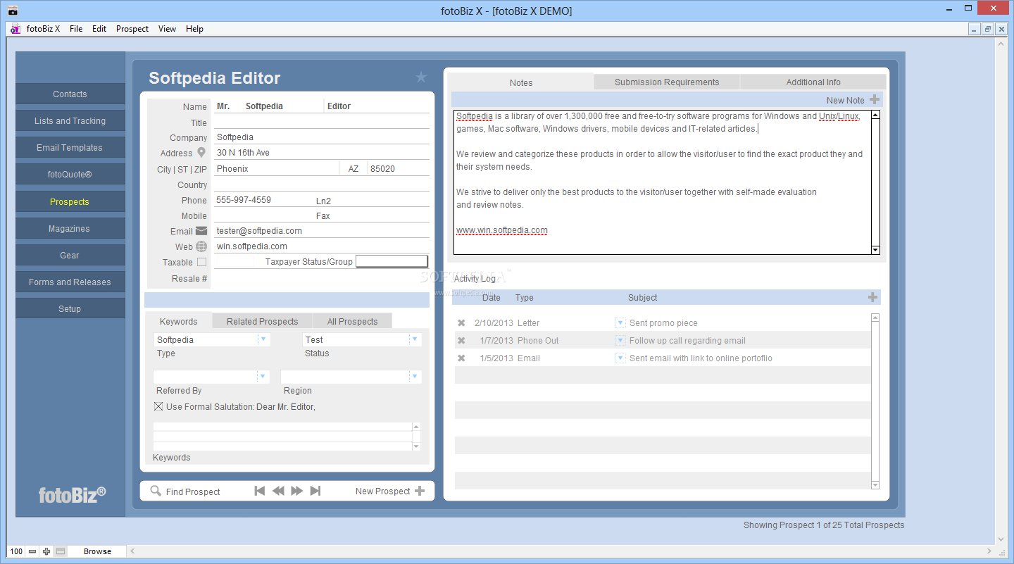The image size is (1014, 564).
Task: Delete the 1/7/2013 Phone Out entry
Action: click(x=461, y=341)
